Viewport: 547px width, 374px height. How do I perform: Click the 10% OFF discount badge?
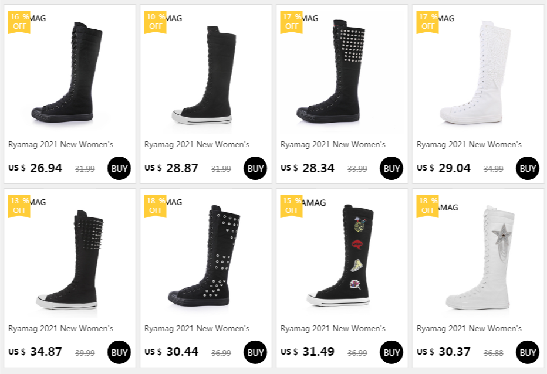[155, 22]
